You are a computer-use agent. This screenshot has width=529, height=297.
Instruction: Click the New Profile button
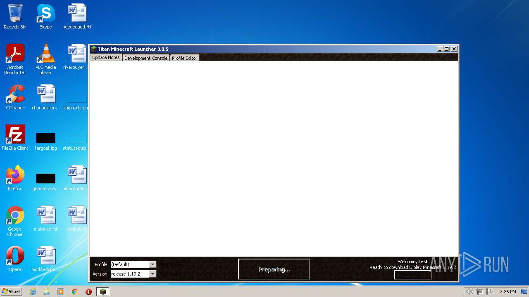[x=171, y=264]
